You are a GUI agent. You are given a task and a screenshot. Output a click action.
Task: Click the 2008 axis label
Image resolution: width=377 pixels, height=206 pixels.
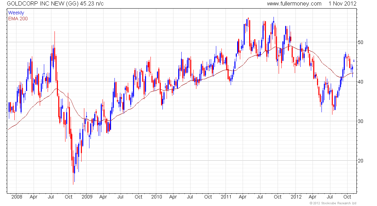pos(17,197)
